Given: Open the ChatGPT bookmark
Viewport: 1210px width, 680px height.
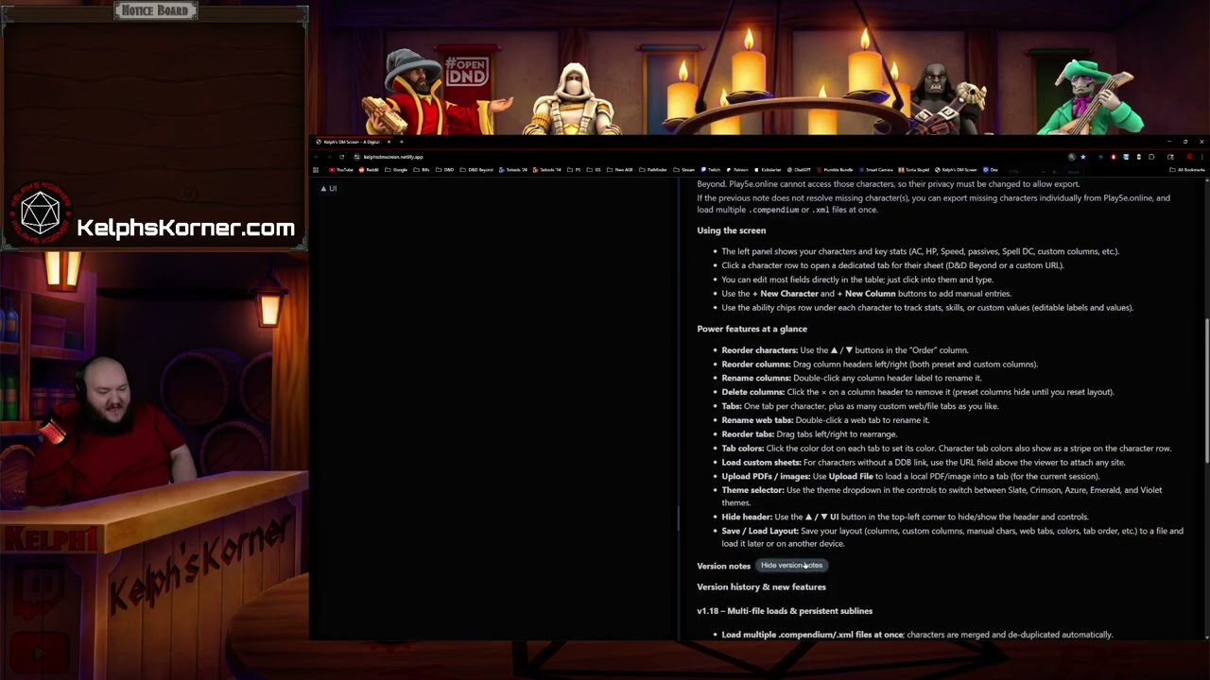Looking at the screenshot, I should tap(799, 169).
